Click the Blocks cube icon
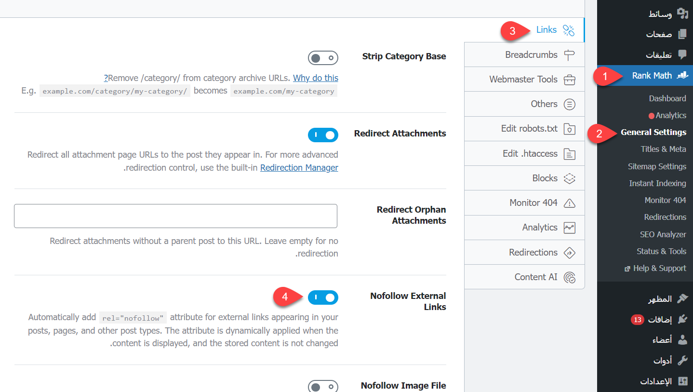 click(x=569, y=178)
